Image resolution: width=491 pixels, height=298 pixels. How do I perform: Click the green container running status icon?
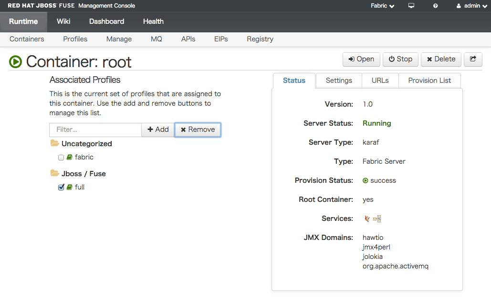[15, 61]
